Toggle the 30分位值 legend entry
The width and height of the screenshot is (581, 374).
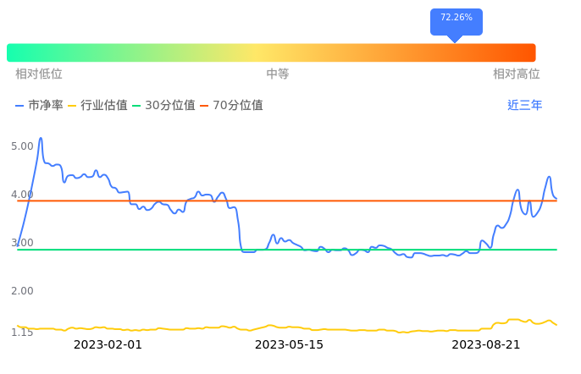point(163,106)
